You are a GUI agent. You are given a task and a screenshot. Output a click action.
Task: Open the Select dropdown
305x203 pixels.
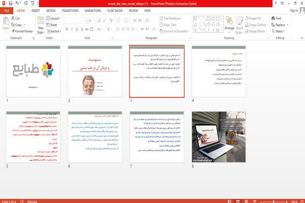click(x=278, y=31)
